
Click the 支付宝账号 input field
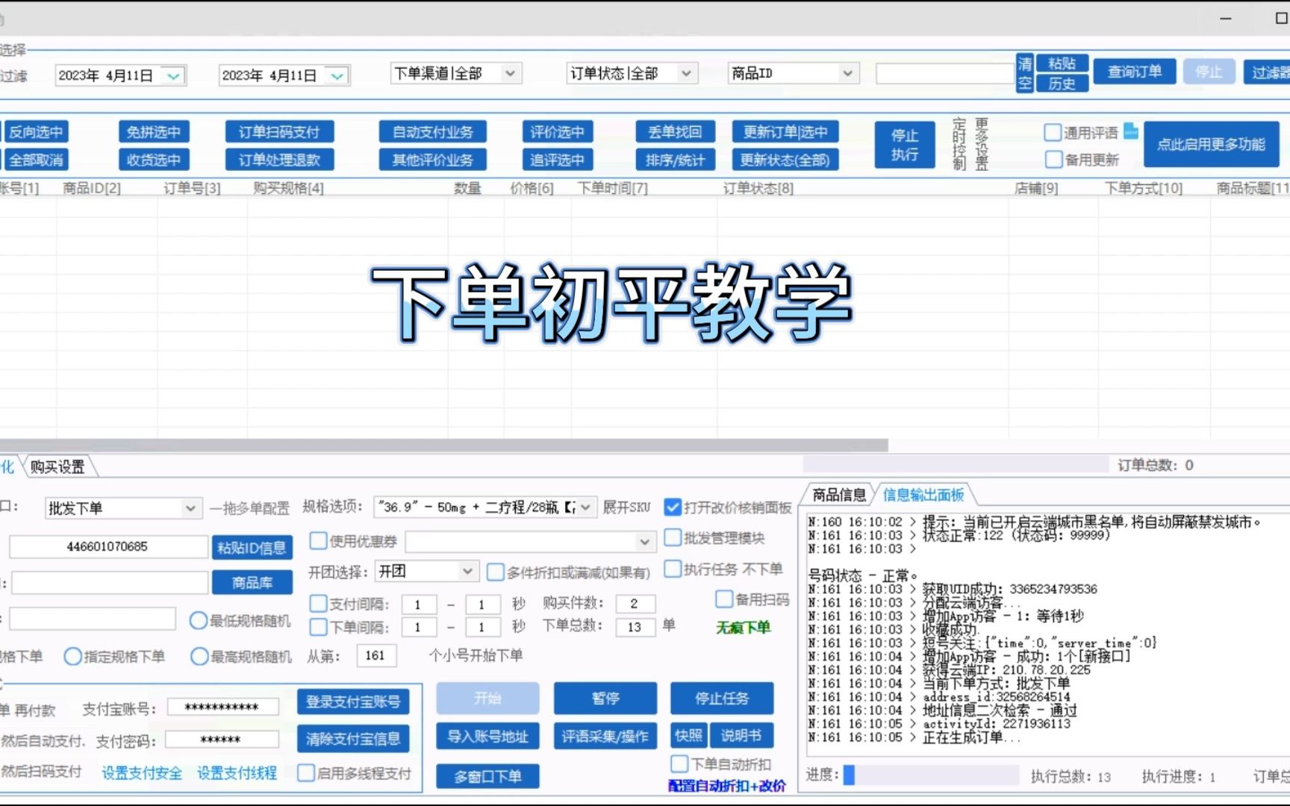point(222,707)
